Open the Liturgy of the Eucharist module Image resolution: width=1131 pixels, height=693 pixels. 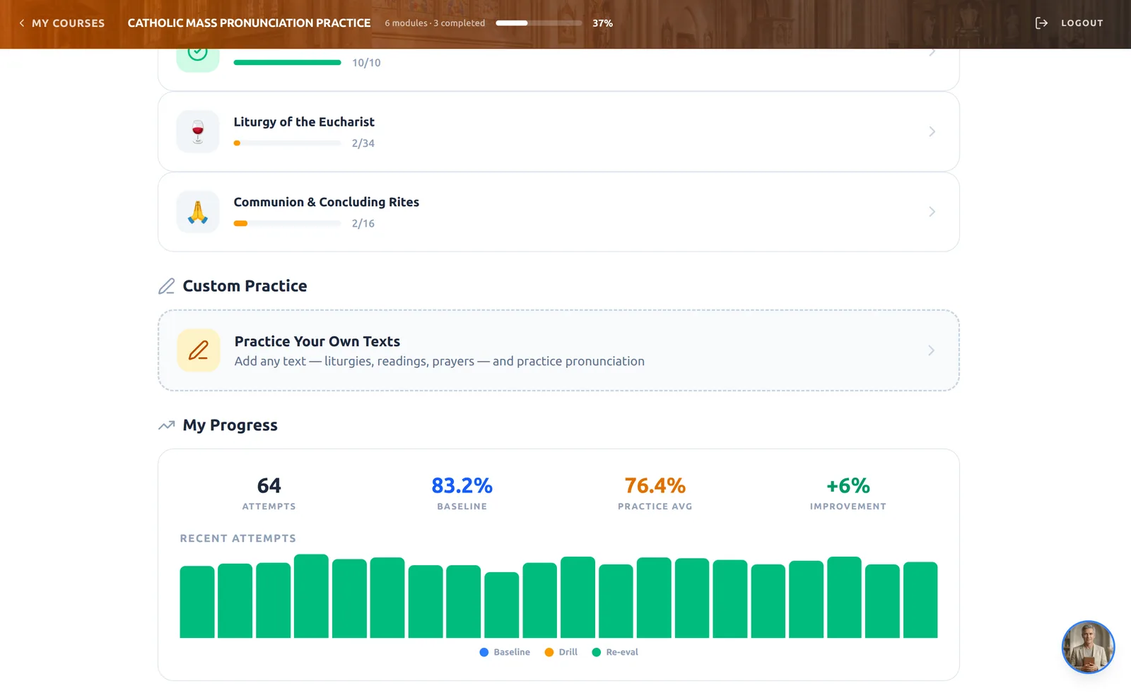tap(558, 131)
